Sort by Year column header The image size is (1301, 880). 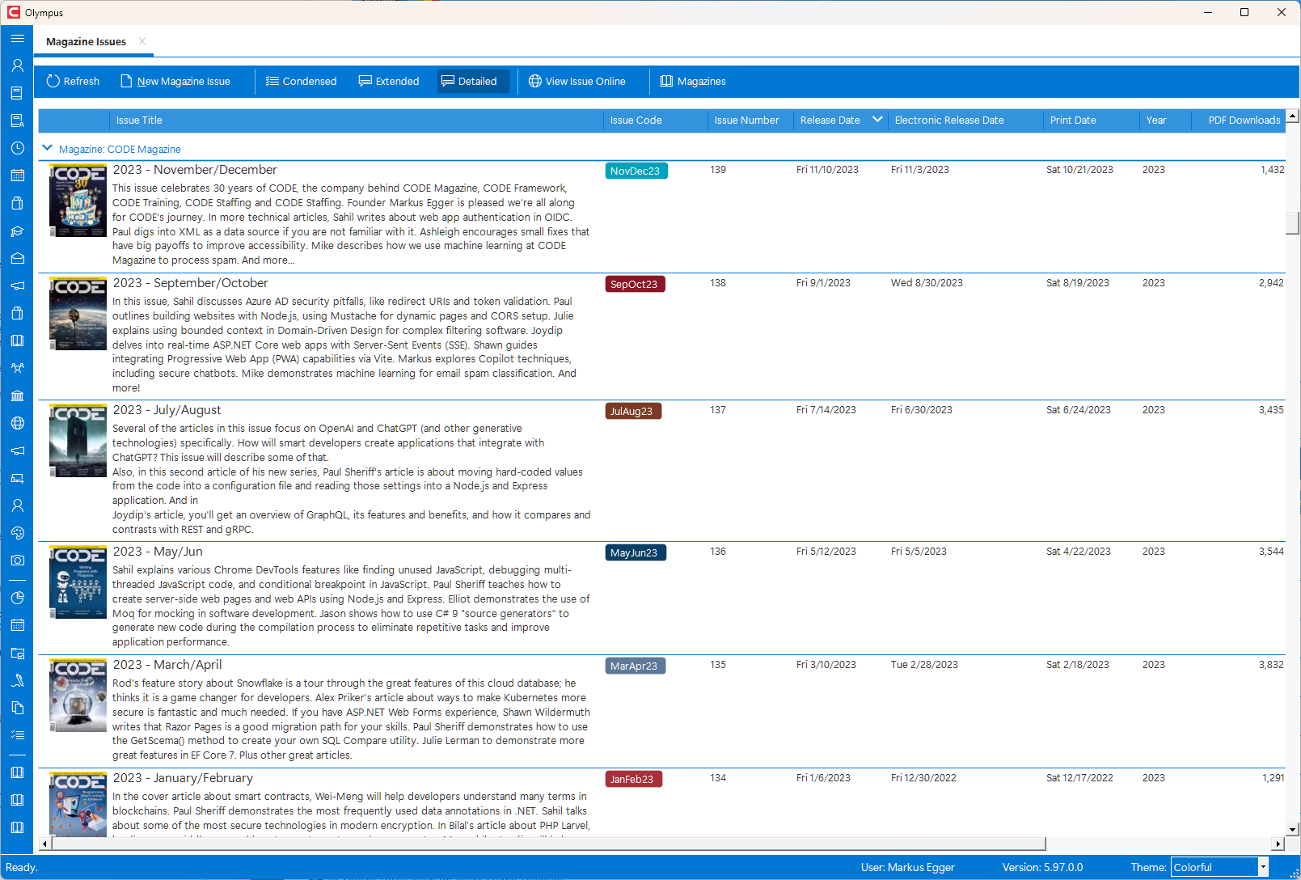point(1165,121)
